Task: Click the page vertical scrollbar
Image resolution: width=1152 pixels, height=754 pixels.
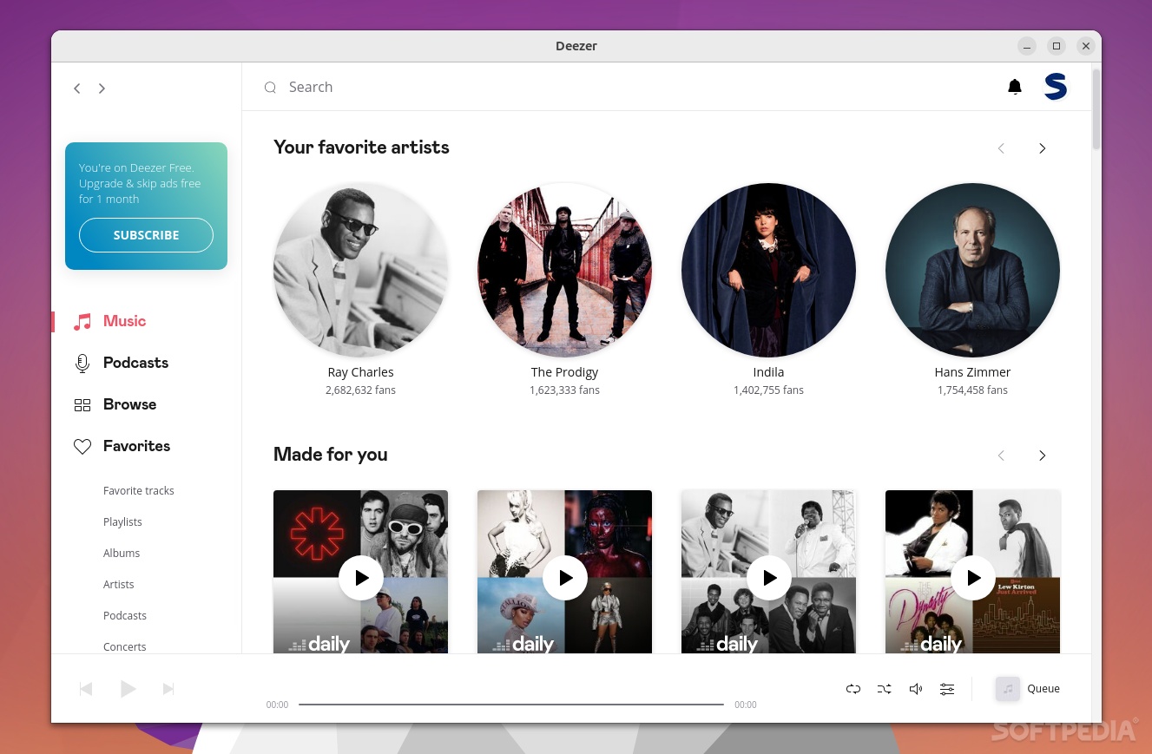Action: click(1096, 108)
